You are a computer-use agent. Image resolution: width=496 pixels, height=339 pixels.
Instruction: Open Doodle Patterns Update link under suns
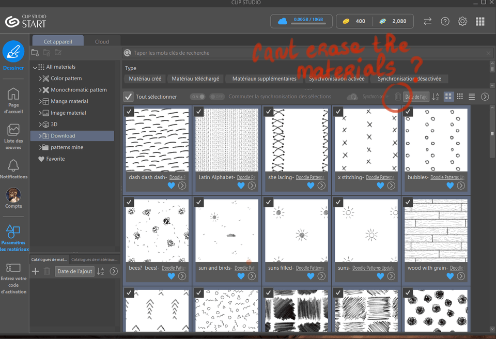click(373, 268)
